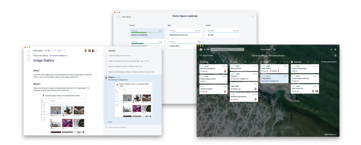Select 'Improve core offerings' theme in board
The height and width of the screenshot is (145, 361).
[259, 55]
